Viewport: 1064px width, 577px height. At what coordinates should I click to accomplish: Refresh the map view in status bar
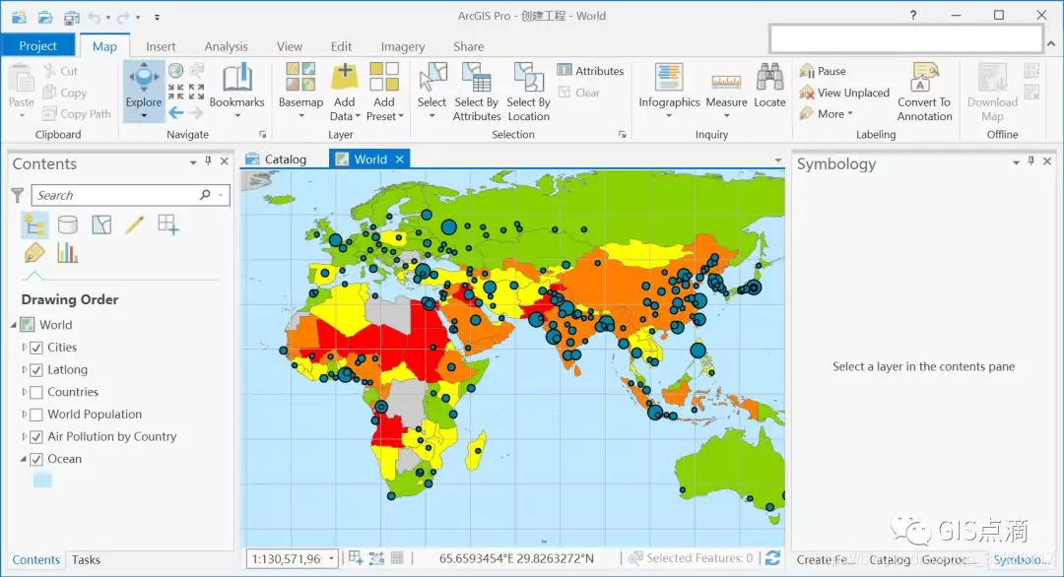[x=772, y=558]
